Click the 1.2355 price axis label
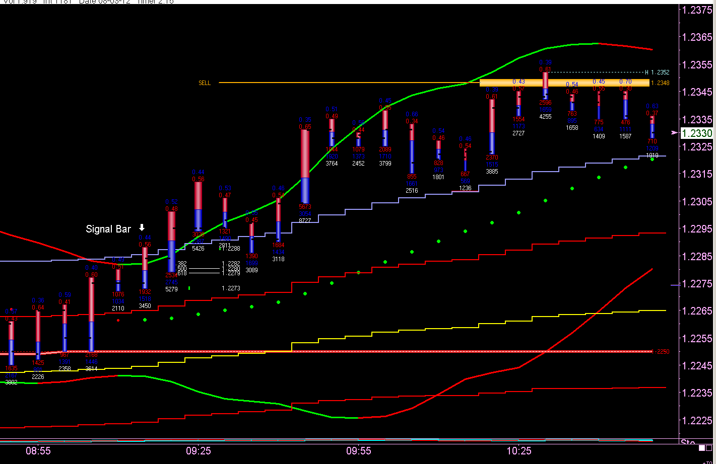Screen dimensions: 716x464 pos(697,64)
